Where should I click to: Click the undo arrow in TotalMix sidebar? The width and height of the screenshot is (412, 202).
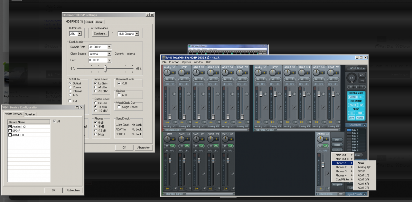pyautogui.click(x=362, y=75)
